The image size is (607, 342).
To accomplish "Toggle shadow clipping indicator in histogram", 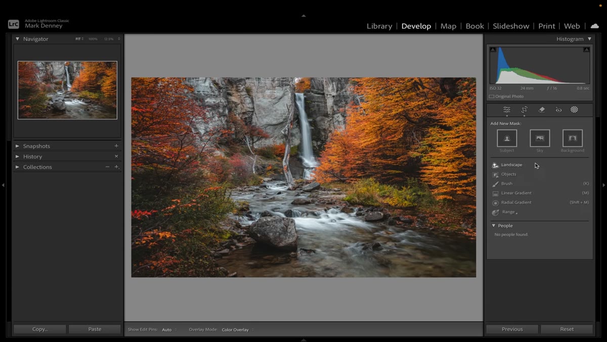I will click(493, 50).
